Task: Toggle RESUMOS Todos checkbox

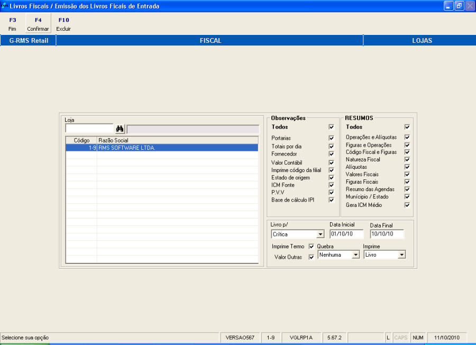Action: [407, 127]
